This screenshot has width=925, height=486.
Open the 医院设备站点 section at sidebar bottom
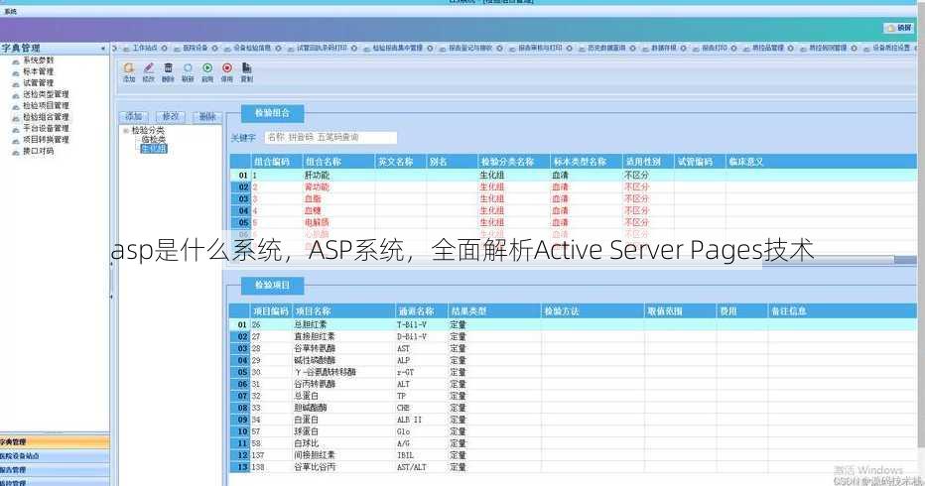pos(55,456)
